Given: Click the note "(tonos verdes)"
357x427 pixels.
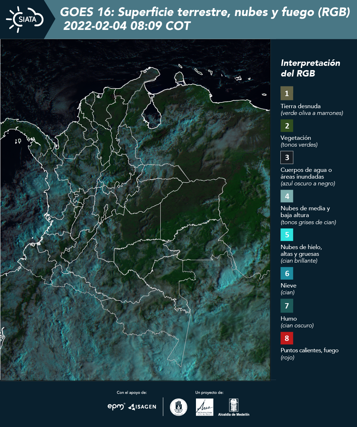Looking at the screenshot, I should (x=299, y=145).
